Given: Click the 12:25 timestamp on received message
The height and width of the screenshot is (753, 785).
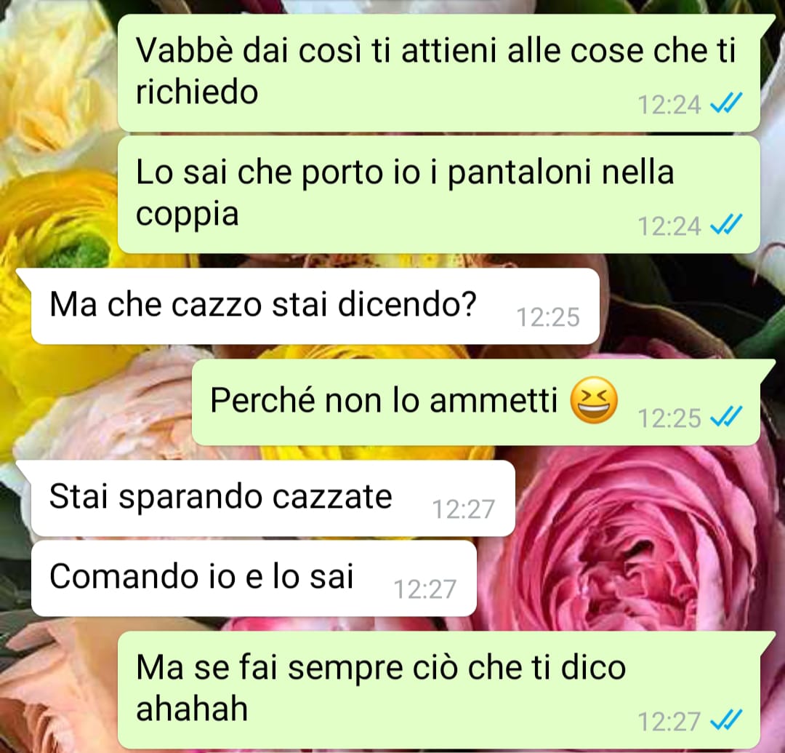Looking at the screenshot, I should click(548, 317).
